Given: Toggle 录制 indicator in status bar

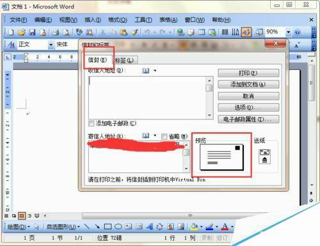Looking at the screenshot, I should [x=206, y=238].
